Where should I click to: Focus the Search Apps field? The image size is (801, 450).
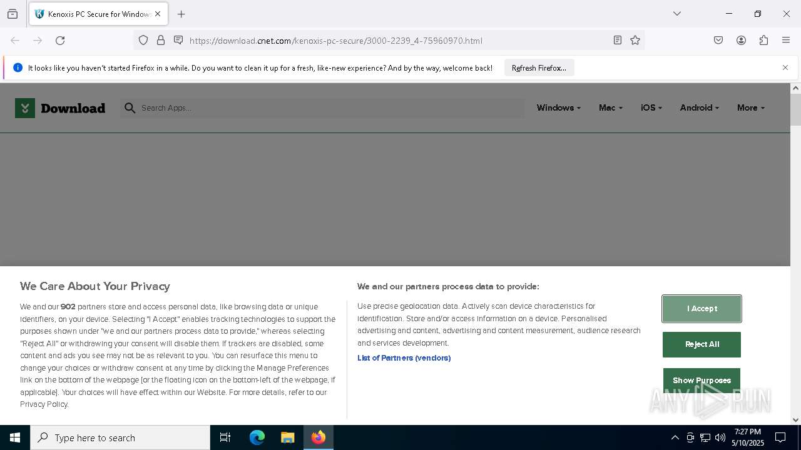pos(322,108)
